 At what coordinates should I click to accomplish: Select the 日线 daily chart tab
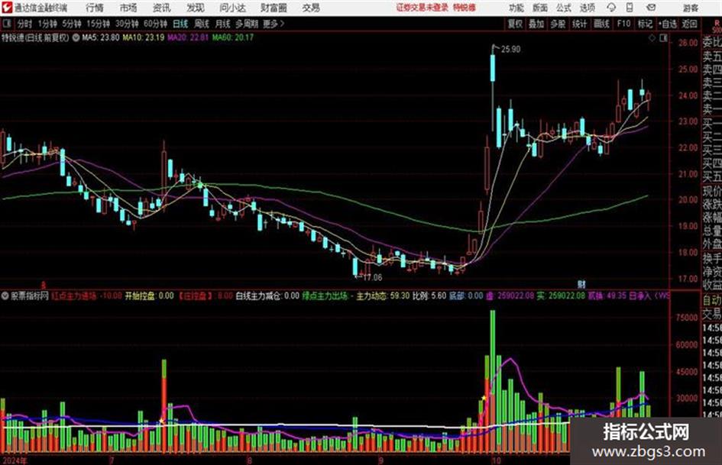coord(180,24)
